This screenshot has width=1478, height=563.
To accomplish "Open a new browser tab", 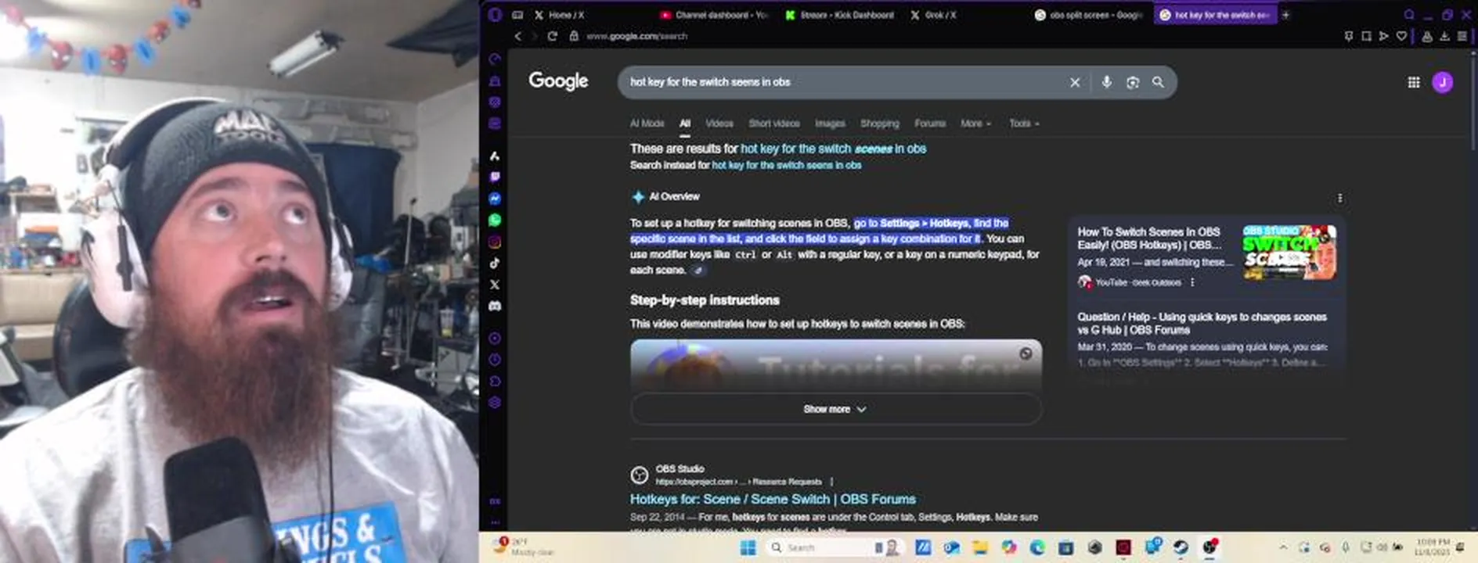I will pos(1285,15).
